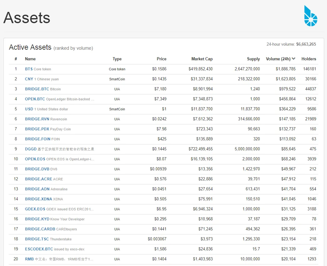Image resolution: width=327 pixels, height=266 pixels.
Task: Click BRIDGE.ADN holders count 554
Action: 313,189
